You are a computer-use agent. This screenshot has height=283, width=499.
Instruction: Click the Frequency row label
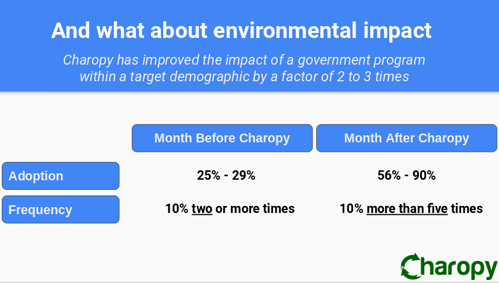tap(61, 209)
